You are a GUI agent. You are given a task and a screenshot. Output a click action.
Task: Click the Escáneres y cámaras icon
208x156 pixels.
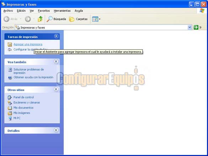[10, 103]
